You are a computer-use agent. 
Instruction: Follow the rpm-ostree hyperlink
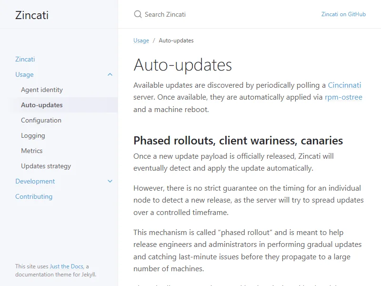click(x=343, y=97)
